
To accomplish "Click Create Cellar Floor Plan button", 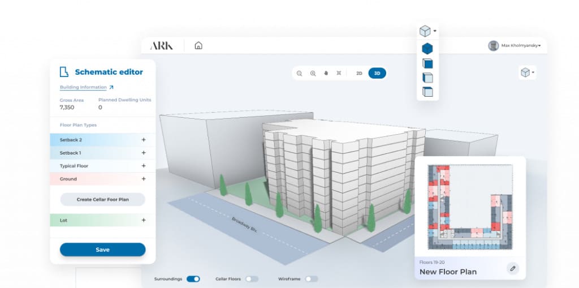I will pyautogui.click(x=103, y=199).
